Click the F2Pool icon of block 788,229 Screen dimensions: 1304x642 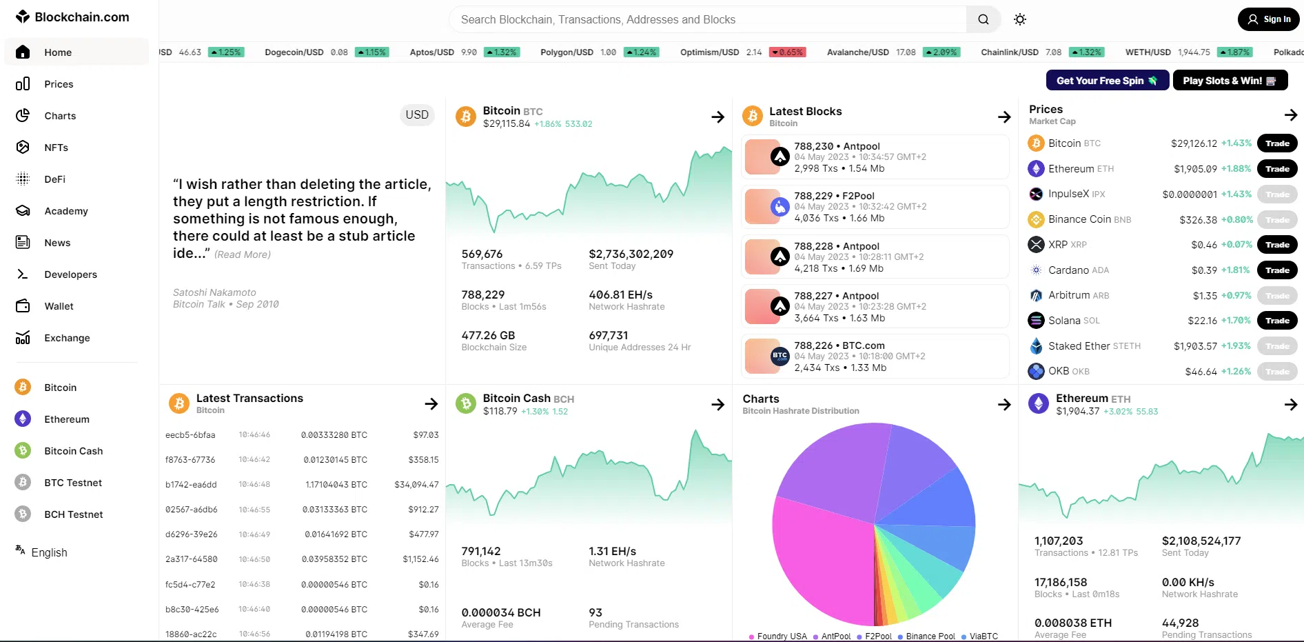coord(780,206)
